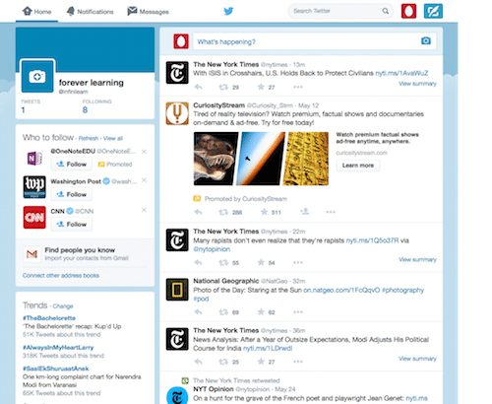Click the search magnifier icon
This screenshot has width=492, height=404.
point(386,11)
